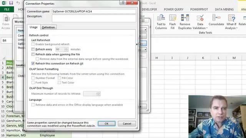This screenshot has height=138, width=246.
Task: Click the Cancel button
Action: point(127,123)
